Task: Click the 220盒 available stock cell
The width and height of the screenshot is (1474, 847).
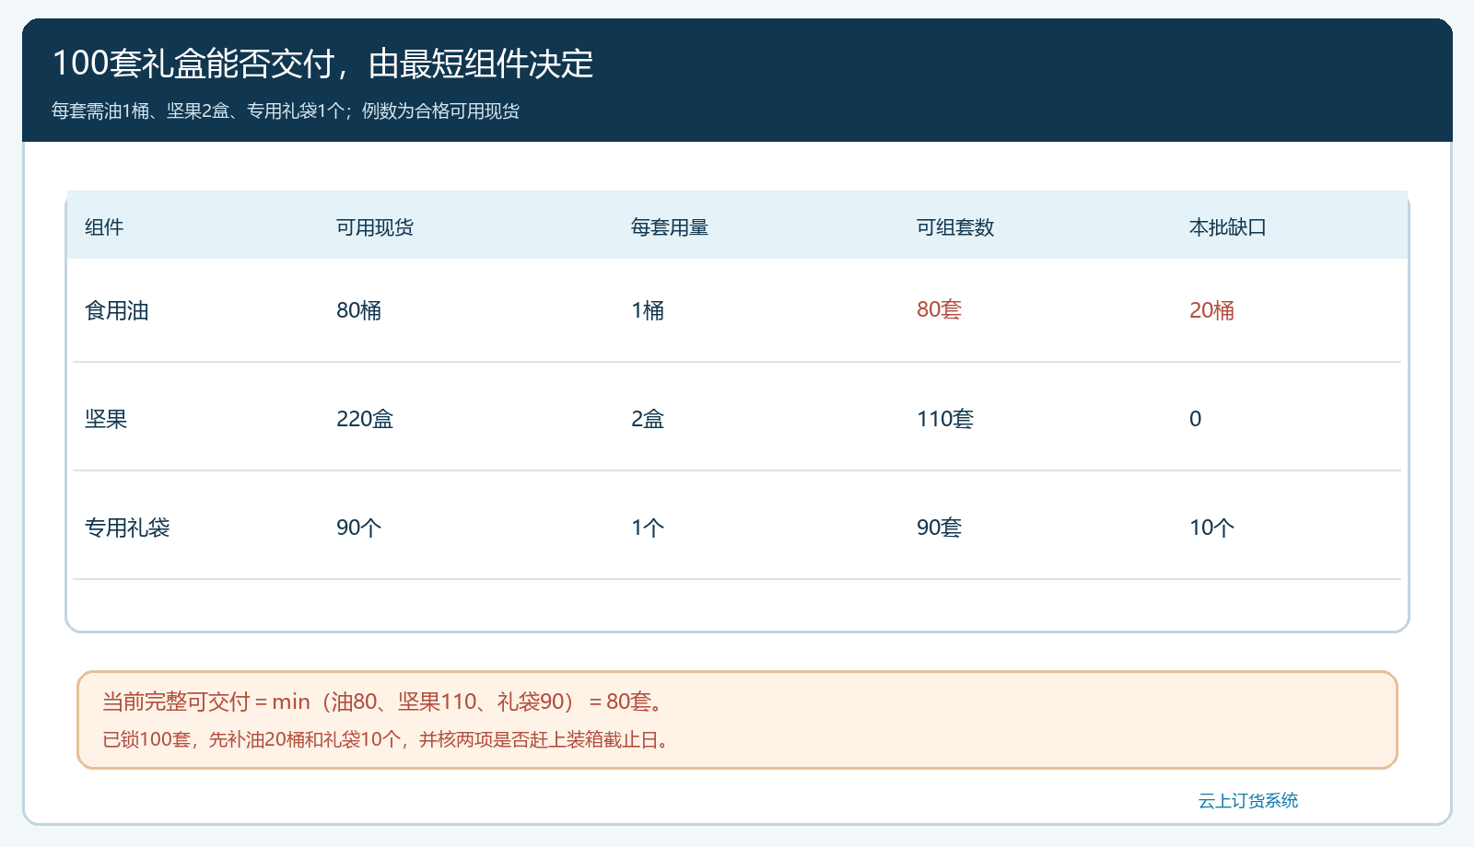Action: coord(365,419)
